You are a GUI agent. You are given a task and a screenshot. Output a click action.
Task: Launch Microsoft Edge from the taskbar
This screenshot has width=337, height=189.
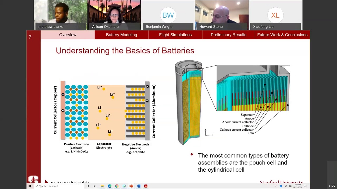tap(110, 186)
